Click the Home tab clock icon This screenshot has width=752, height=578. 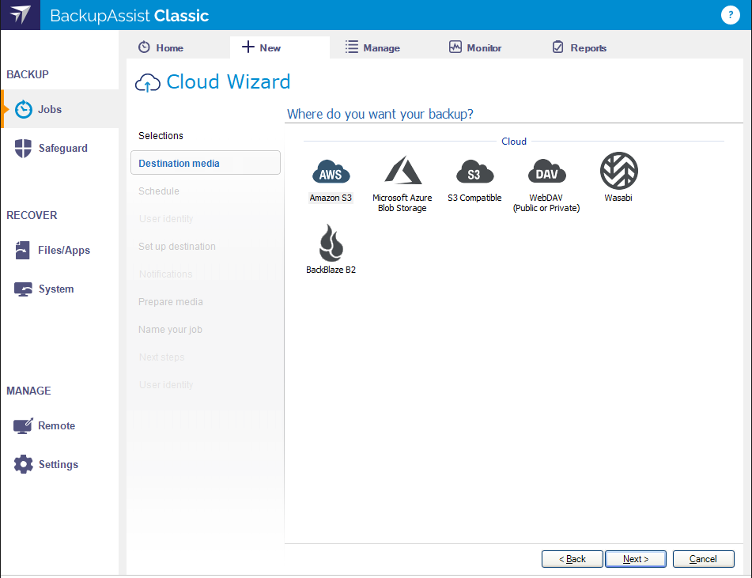[144, 47]
